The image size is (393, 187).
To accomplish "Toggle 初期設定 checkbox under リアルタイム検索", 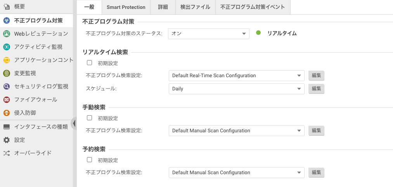I will pyautogui.click(x=90, y=63).
